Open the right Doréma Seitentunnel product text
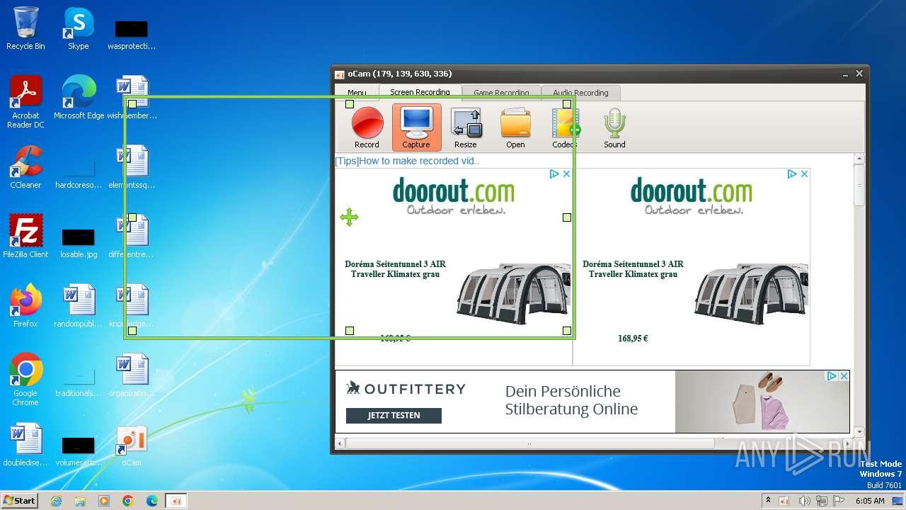The height and width of the screenshot is (510, 906). pos(633,269)
